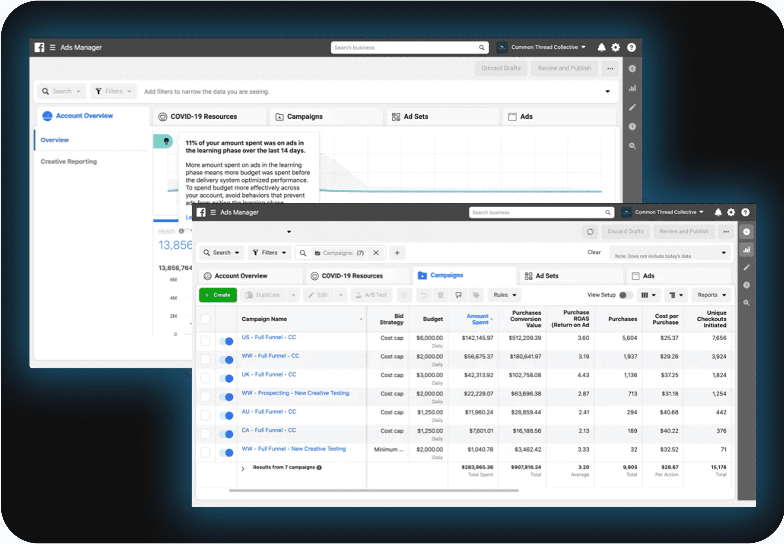Select Creative Reporting in the back window sidebar

coord(69,162)
